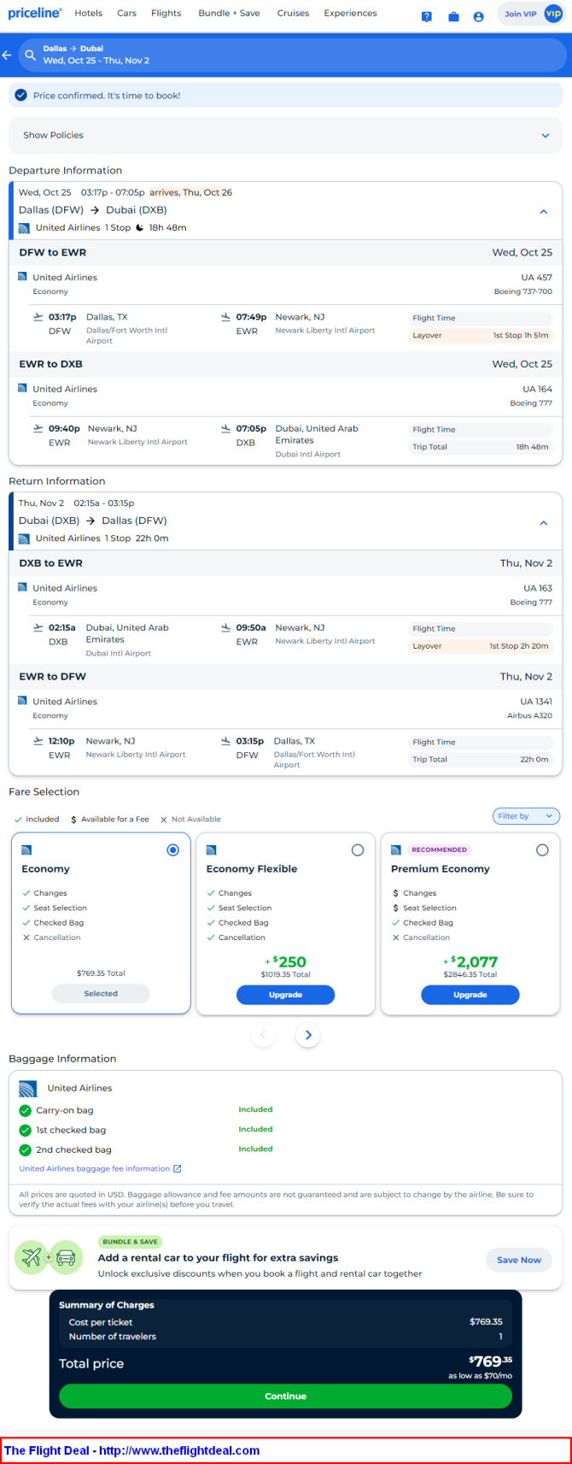Click the green check icon beside 1st checked bag
Screen dimensions: 572x1464
25,1130
